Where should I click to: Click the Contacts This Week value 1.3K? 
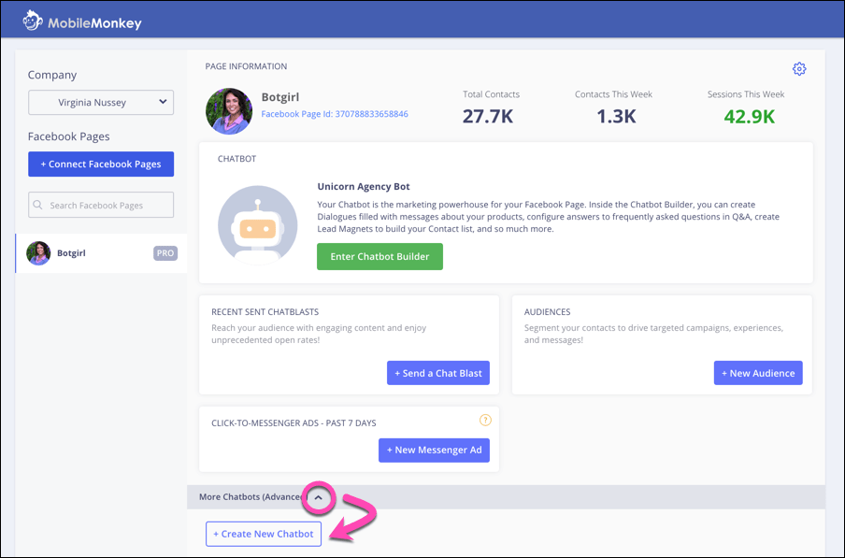617,116
